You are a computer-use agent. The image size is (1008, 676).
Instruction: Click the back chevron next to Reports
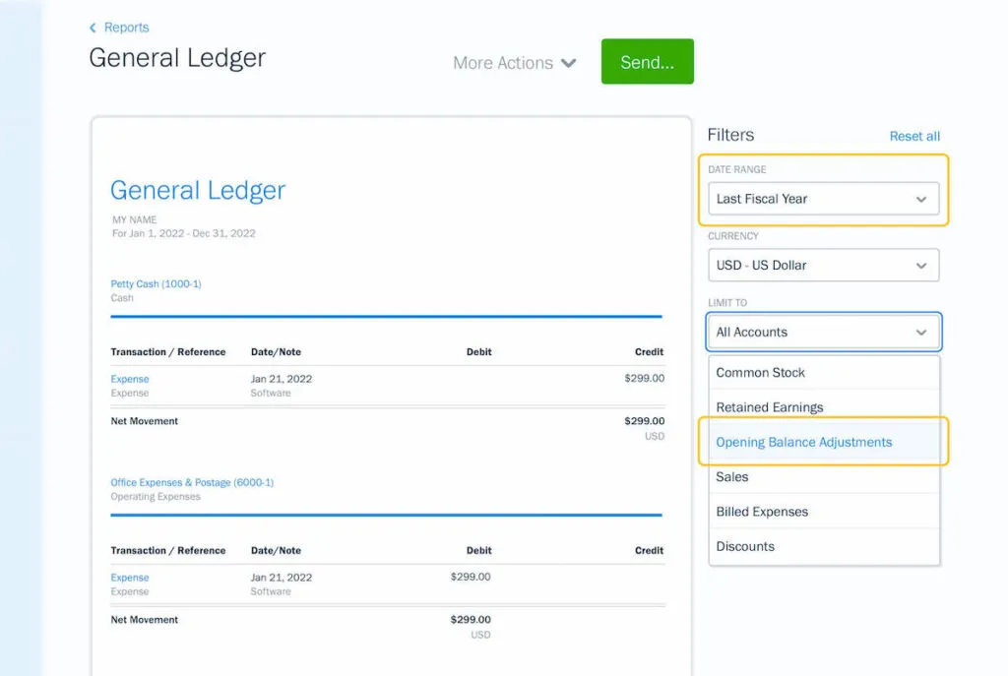[x=93, y=28]
